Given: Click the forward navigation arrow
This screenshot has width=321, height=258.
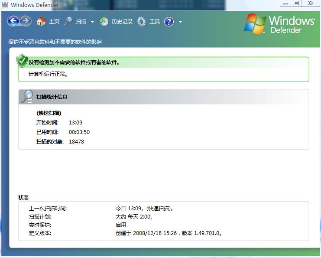Looking at the screenshot, I should pos(26,21).
